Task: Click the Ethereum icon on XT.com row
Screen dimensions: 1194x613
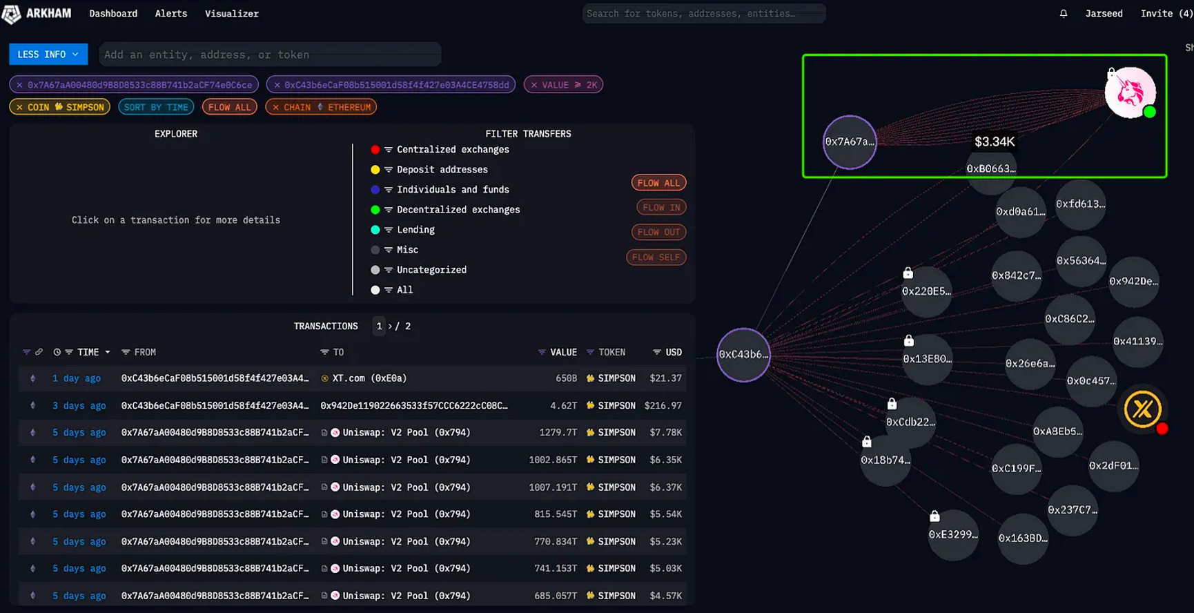Action: click(x=32, y=378)
